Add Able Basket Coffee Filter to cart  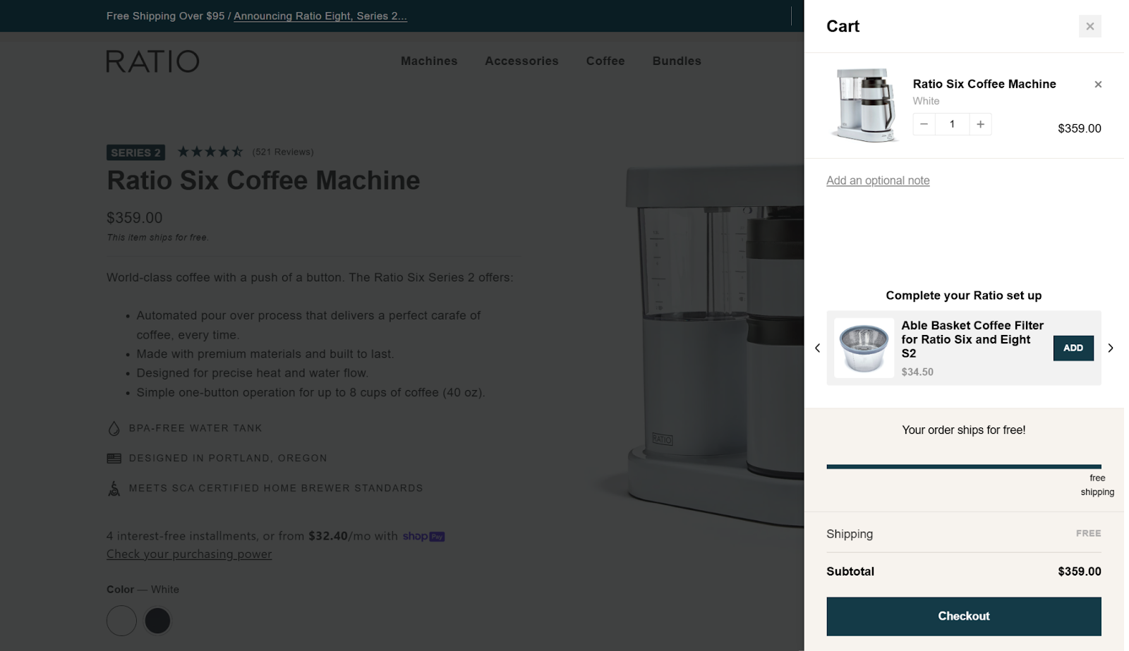pyautogui.click(x=1073, y=348)
